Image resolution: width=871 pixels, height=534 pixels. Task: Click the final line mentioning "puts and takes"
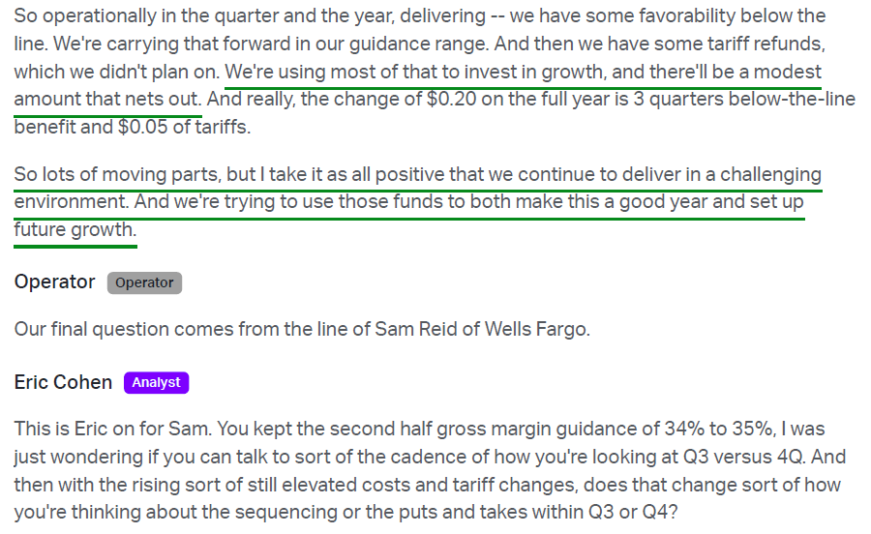(x=346, y=512)
